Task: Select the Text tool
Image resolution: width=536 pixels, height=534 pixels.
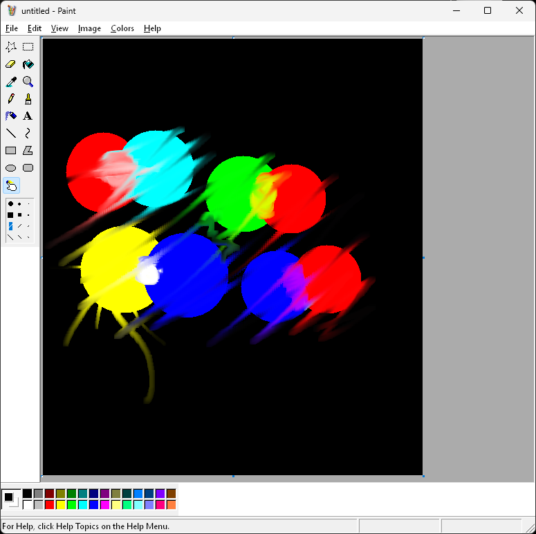Action: click(28, 116)
